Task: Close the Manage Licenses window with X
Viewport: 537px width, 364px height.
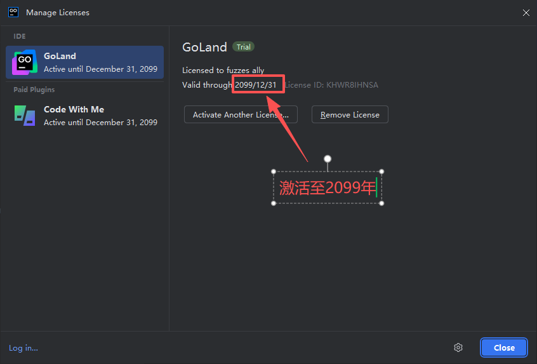Action: (526, 12)
